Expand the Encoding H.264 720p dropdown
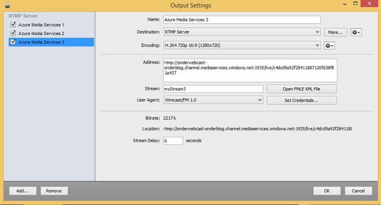The image size is (381, 205). coord(242,45)
